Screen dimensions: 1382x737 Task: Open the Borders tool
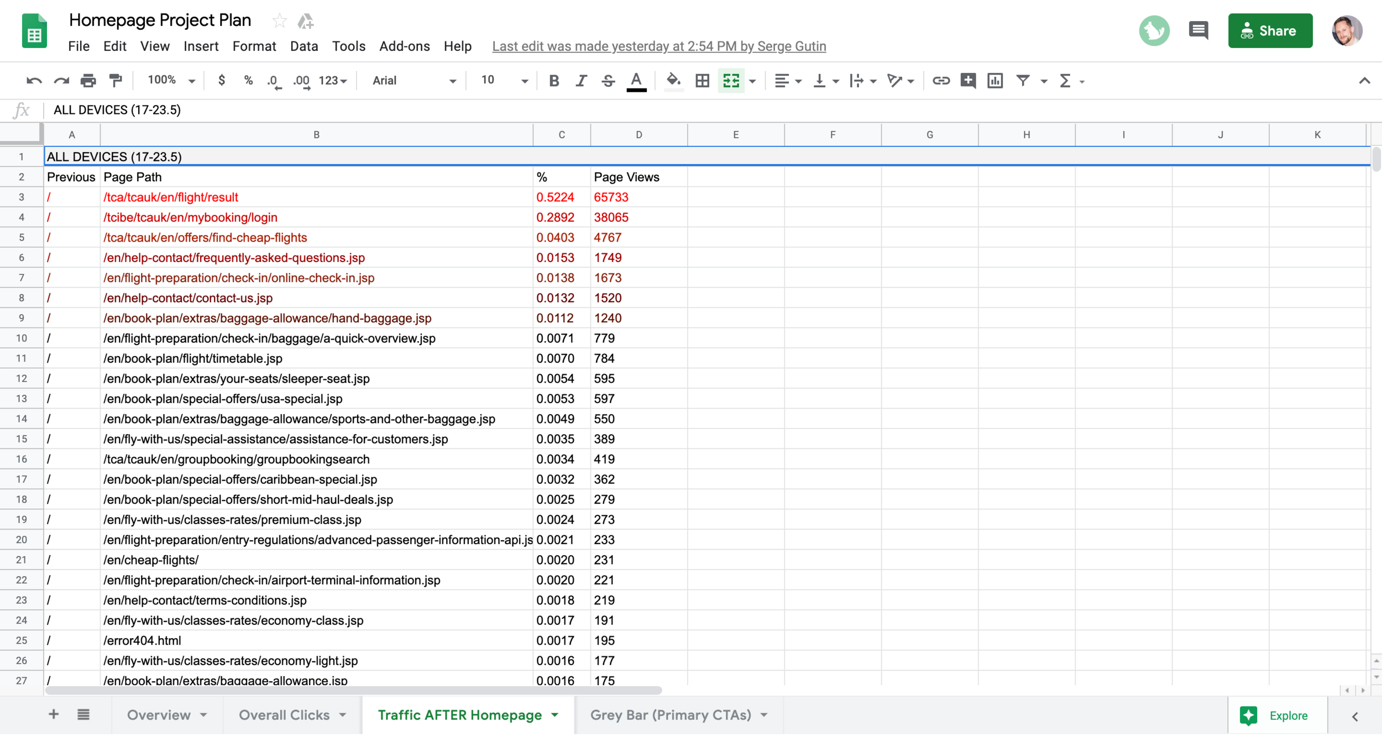(x=702, y=81)
